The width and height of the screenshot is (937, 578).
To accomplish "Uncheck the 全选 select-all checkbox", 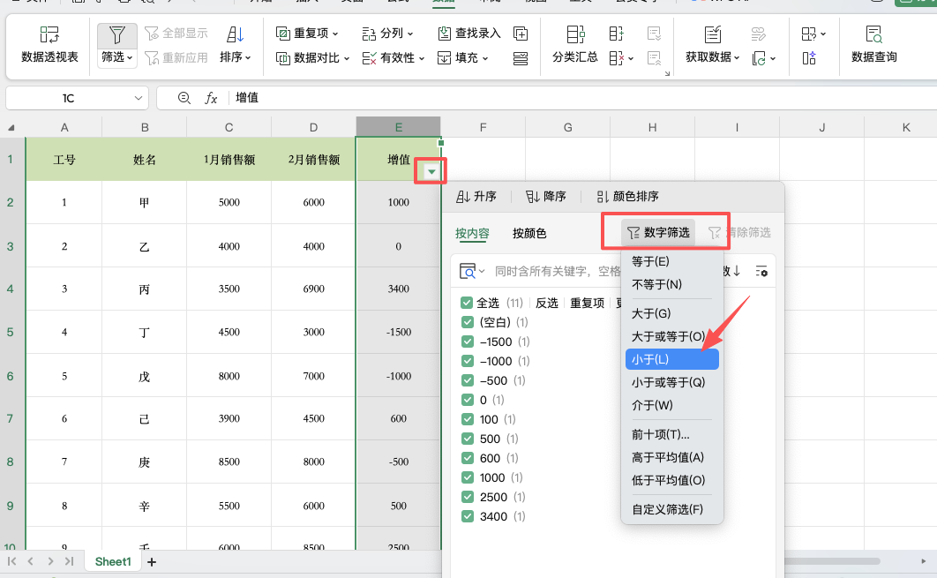I will point(467,303).
